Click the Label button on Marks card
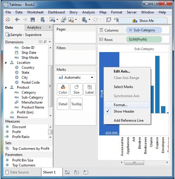 [x=89, y=89]
